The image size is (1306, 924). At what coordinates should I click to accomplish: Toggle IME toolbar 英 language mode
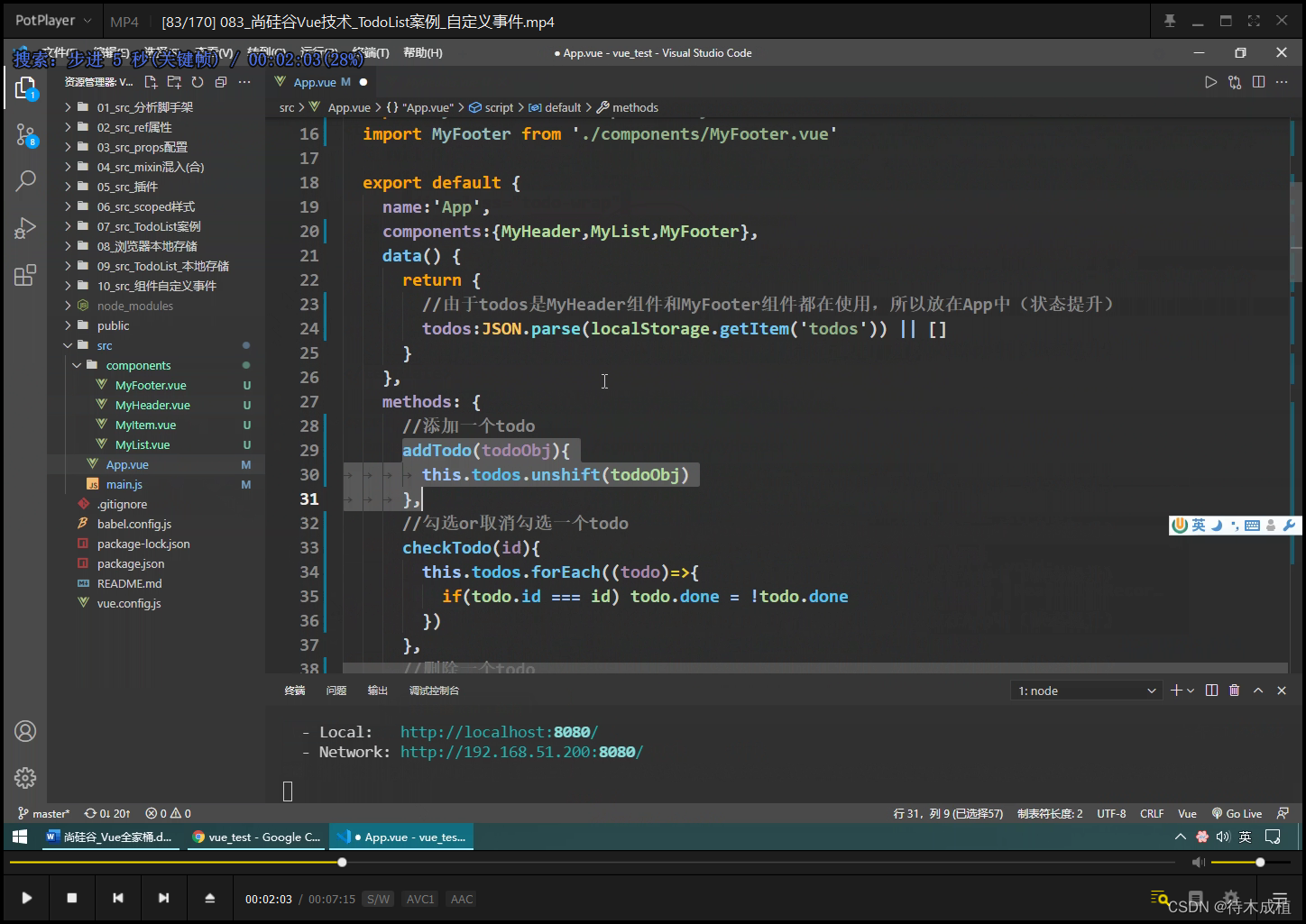tap(1199, 526)
